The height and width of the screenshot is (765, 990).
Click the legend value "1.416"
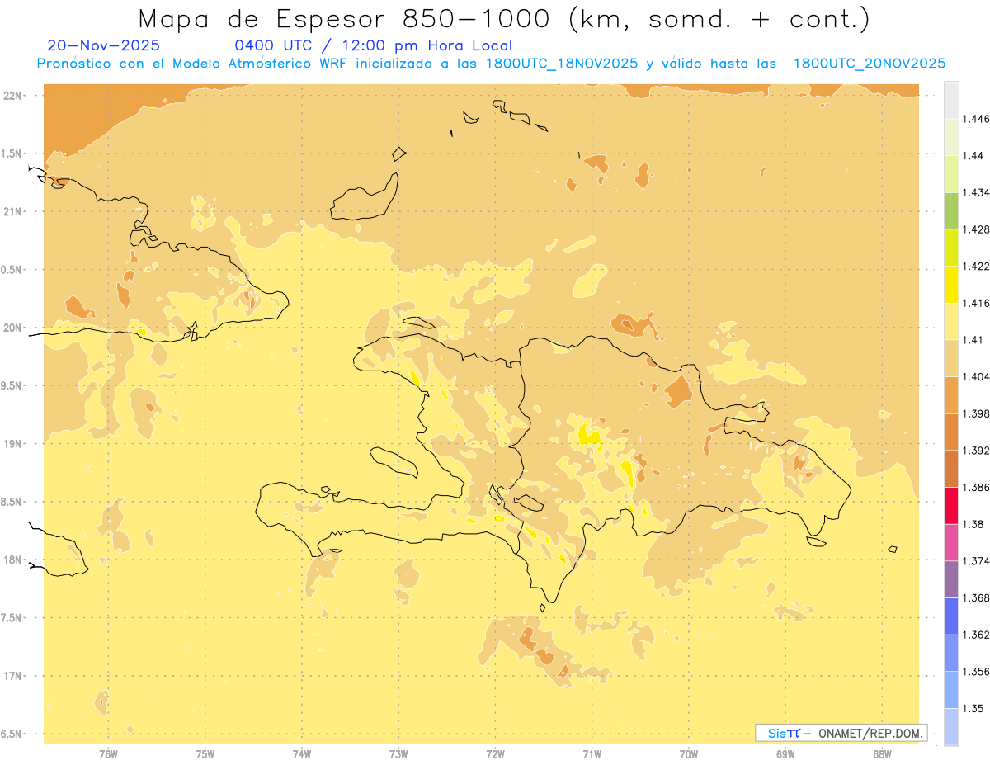pos(975,303)
